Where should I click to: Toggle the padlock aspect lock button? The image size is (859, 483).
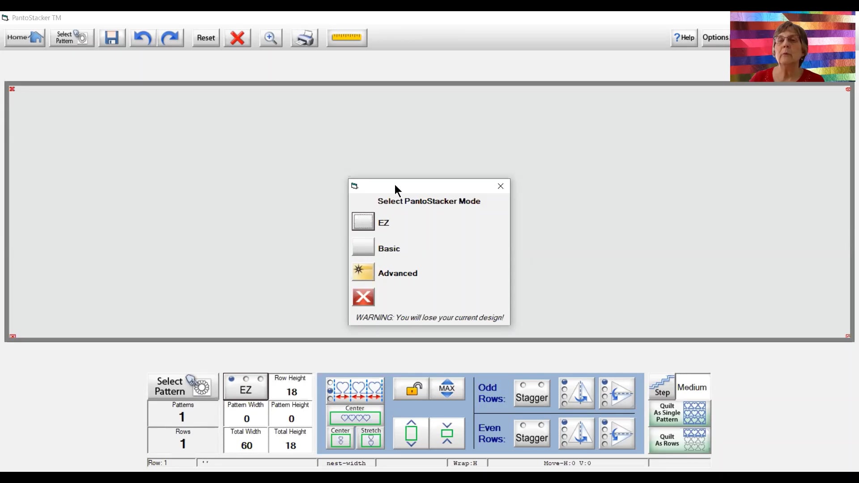pyautogui.click(x=411, y=389)
